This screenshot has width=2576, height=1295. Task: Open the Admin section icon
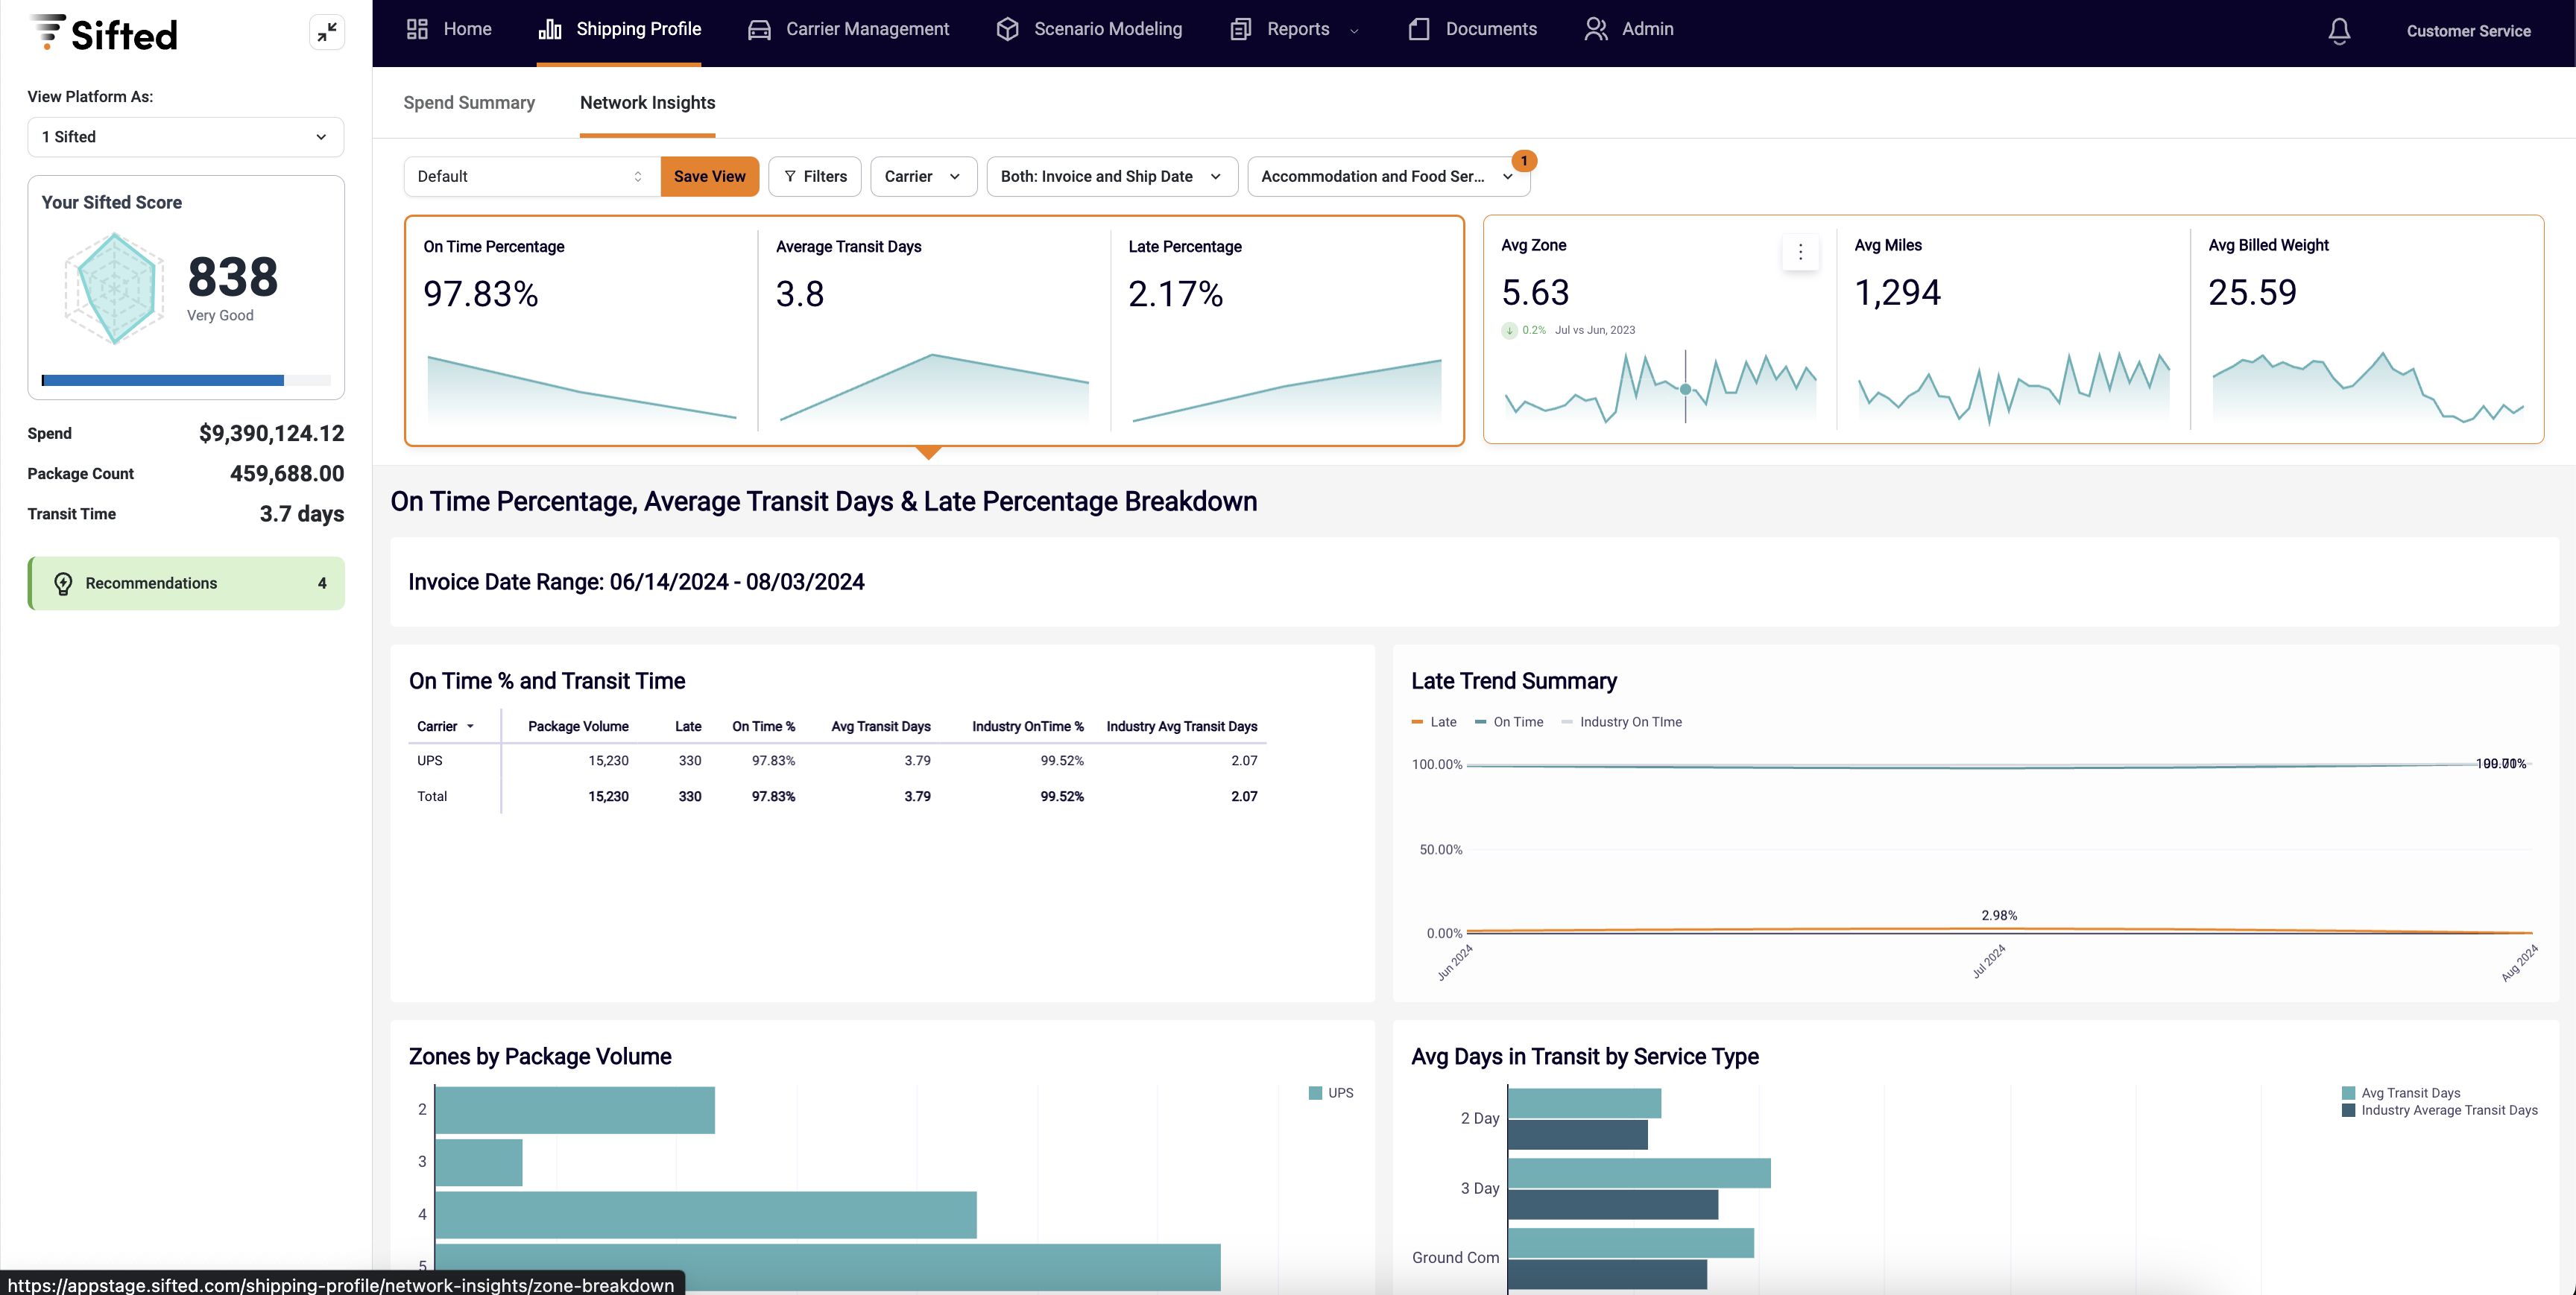click(x=1596, y=29)
